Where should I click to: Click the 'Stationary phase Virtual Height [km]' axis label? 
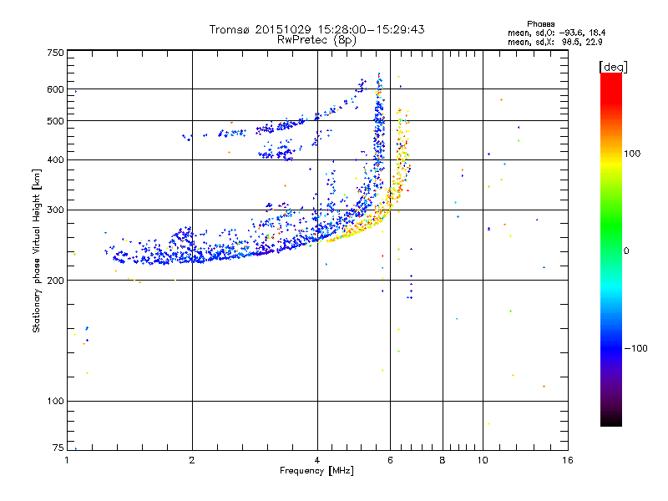pyautogui.click(x=37, y=251)
